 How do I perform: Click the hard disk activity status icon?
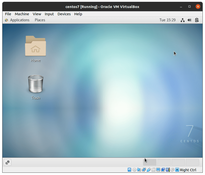pyautogui.click(x=129, y=170)
